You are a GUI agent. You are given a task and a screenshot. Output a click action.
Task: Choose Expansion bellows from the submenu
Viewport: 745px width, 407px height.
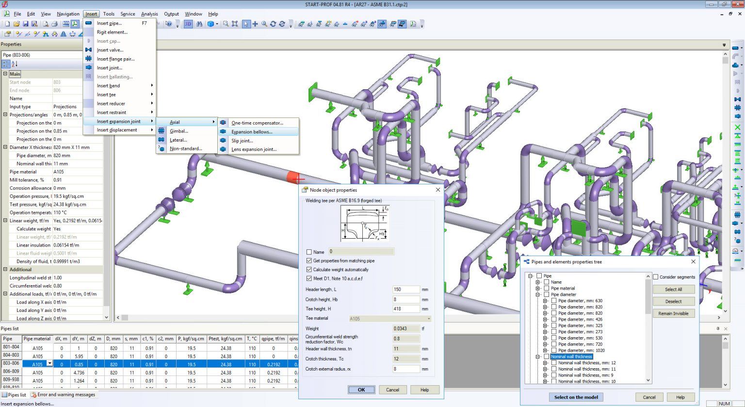(x=252, y=131)
